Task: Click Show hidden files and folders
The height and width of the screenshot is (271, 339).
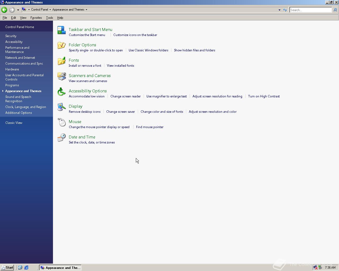Action: [194, 50]
